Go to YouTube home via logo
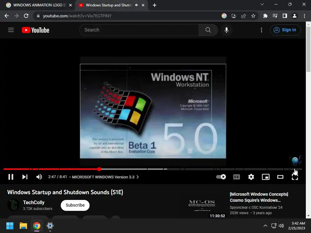The image size is (311, 233). pos(36,30)
